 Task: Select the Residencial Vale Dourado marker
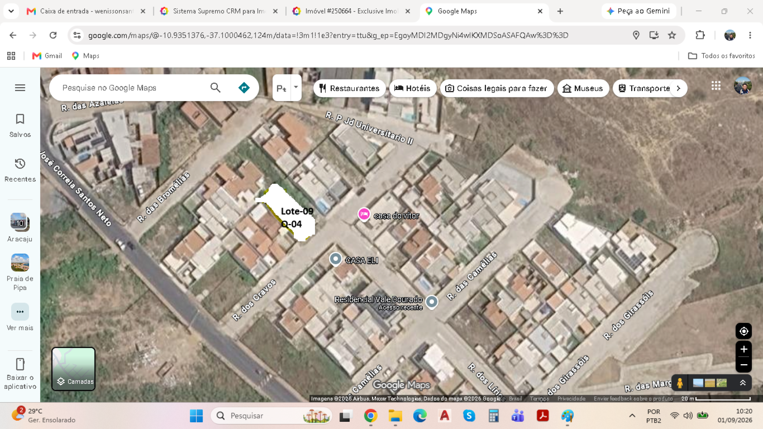[x=432, y=302]
